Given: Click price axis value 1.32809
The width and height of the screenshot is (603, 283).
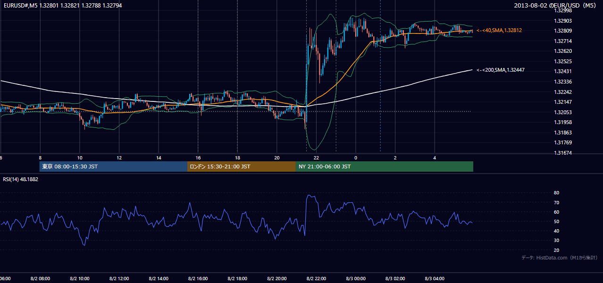Looking at the screenshot, I should [x=562, y=31].
